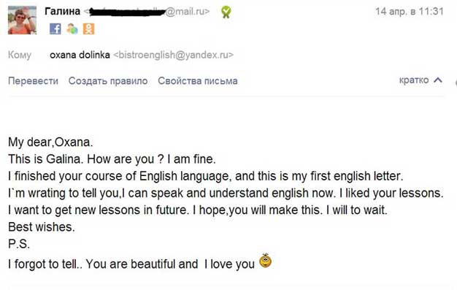Click the 14 апр. в 11:31 timestamp
Viewport: 457px width, 290px height.
[x=410, y=12]
